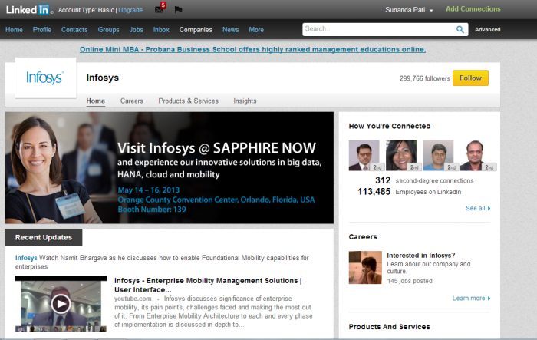Open the mail envelope notifications icon

click(160, 8)
